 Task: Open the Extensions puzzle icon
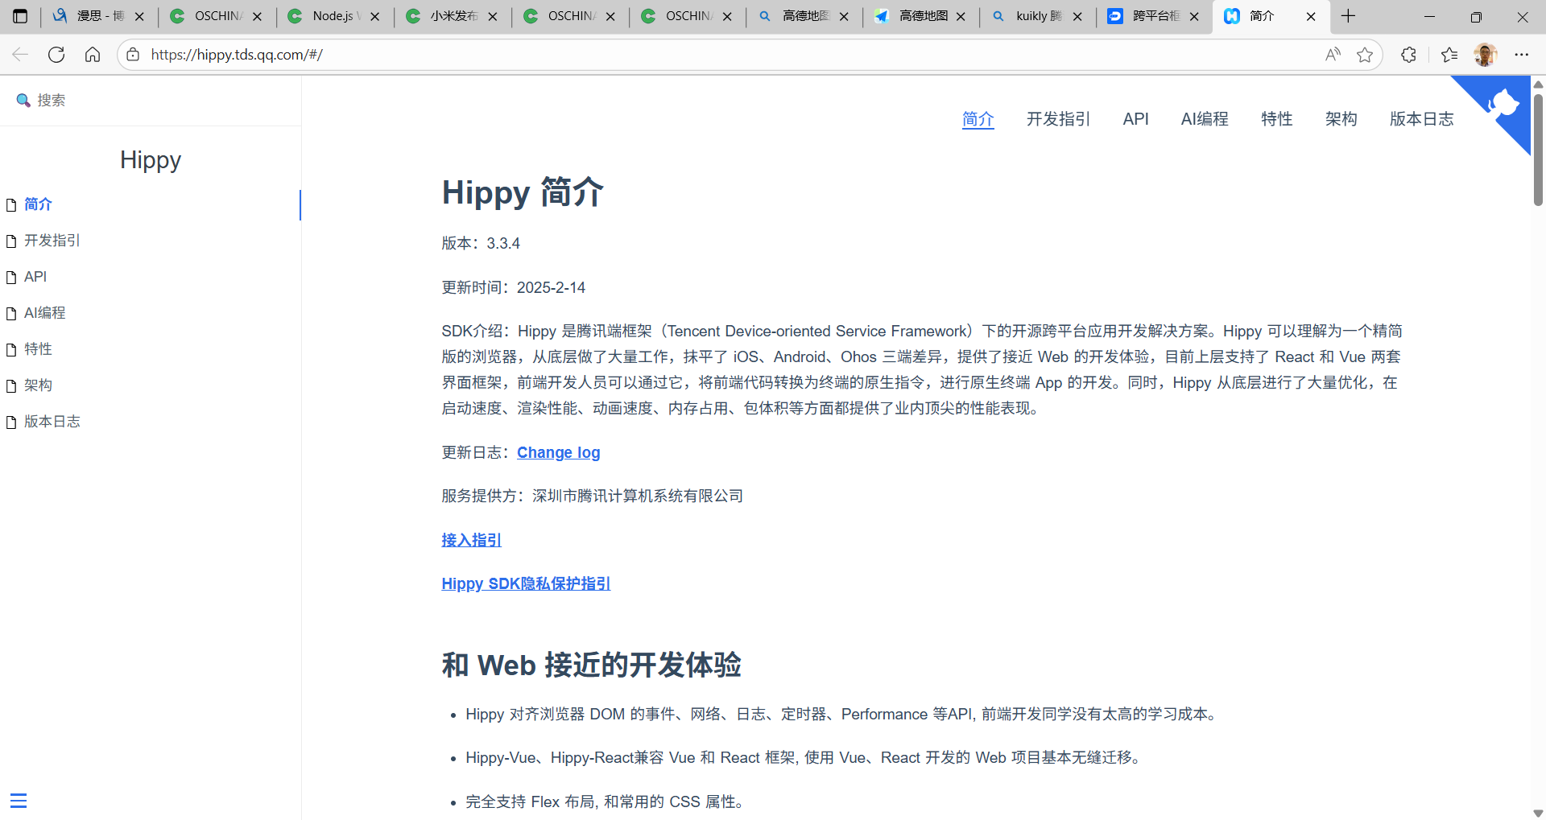(1408, 55)
